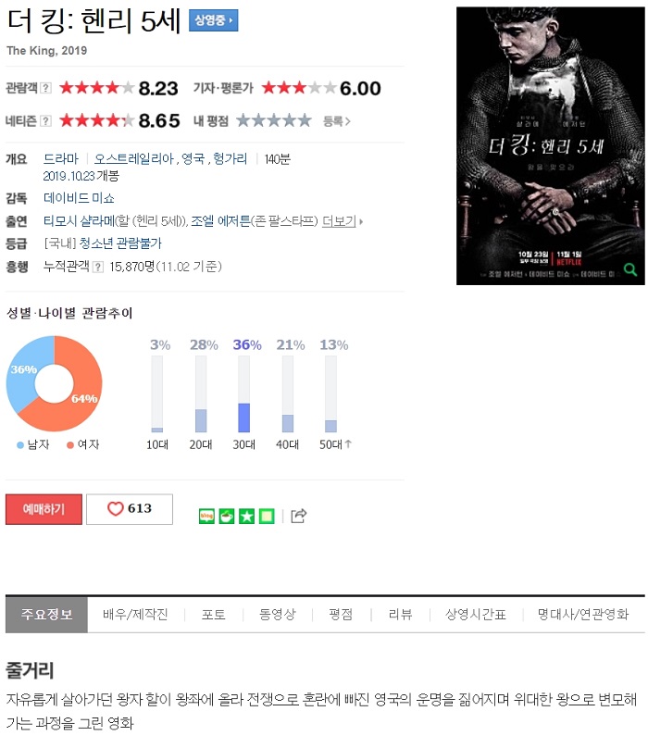Click the help icon beside 누적관객
This screenshot has width=648, height=736.
(97, 267)
